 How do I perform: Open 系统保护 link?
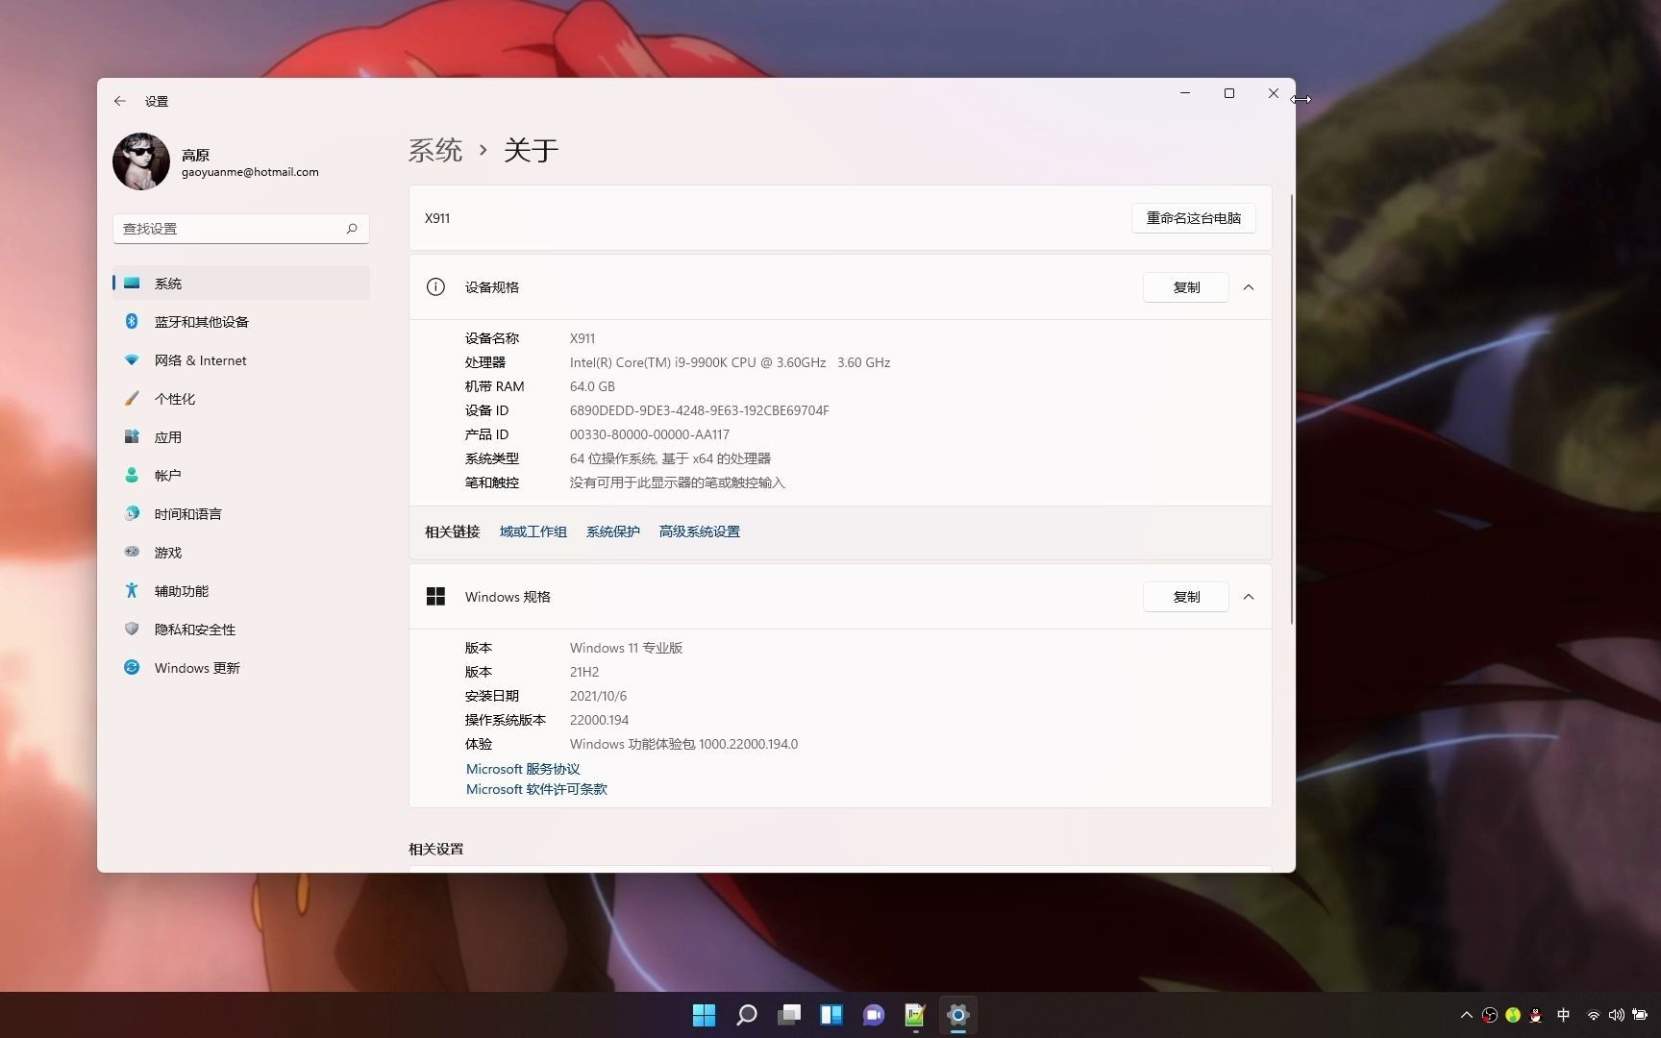613,531
